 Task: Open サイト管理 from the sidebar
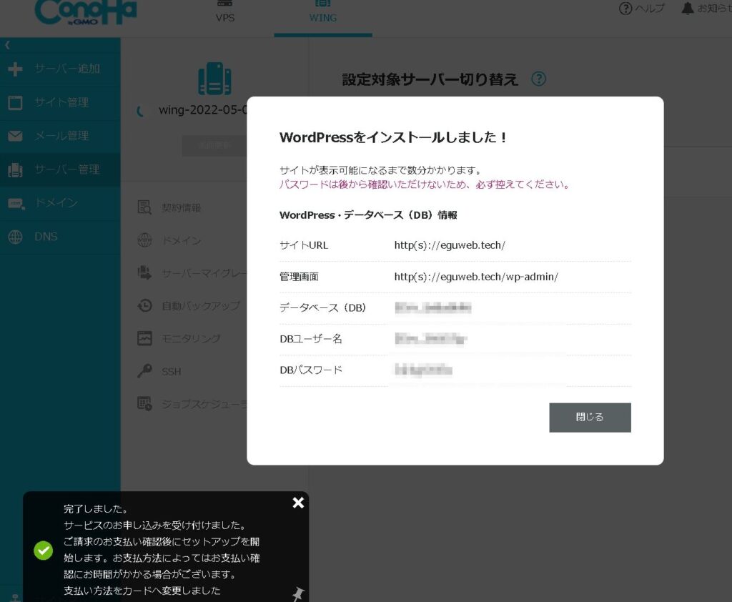[61, 102]
